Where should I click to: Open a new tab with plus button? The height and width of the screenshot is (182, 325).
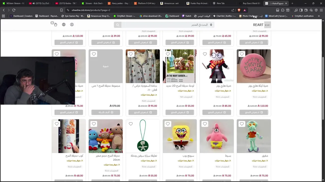[x=292, y=3]
